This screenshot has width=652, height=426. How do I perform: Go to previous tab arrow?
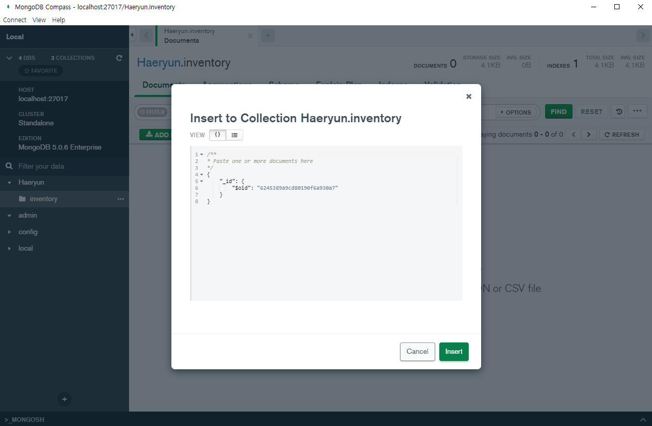click(146, 36)
